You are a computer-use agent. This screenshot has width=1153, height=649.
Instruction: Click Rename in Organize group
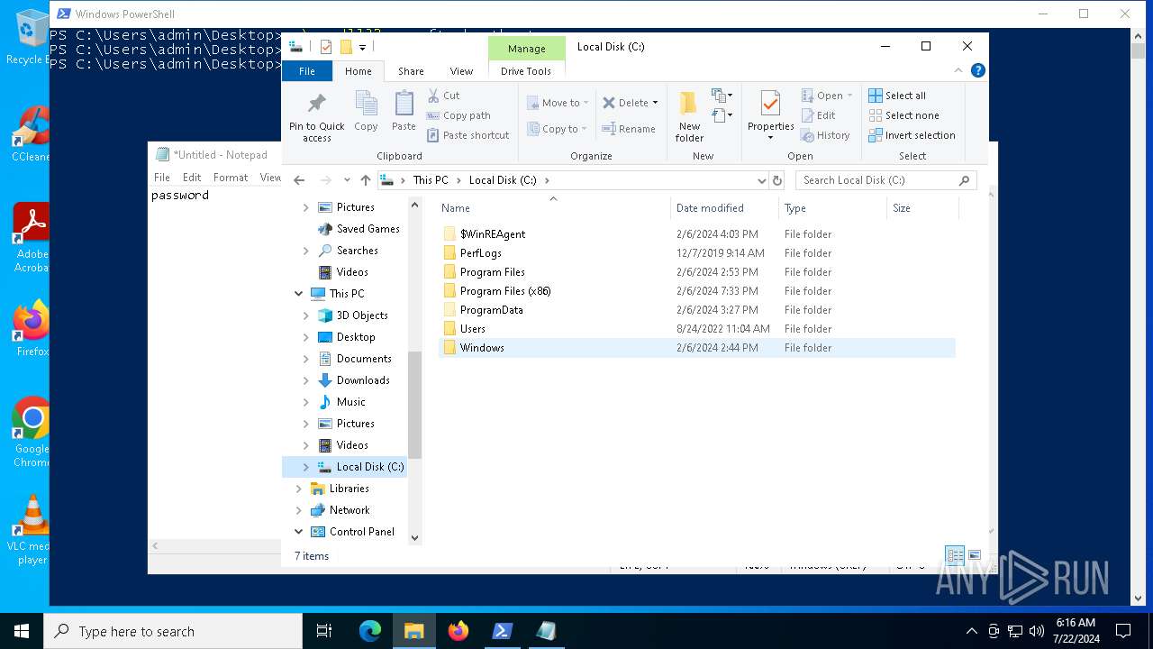(x=629, y=129)
